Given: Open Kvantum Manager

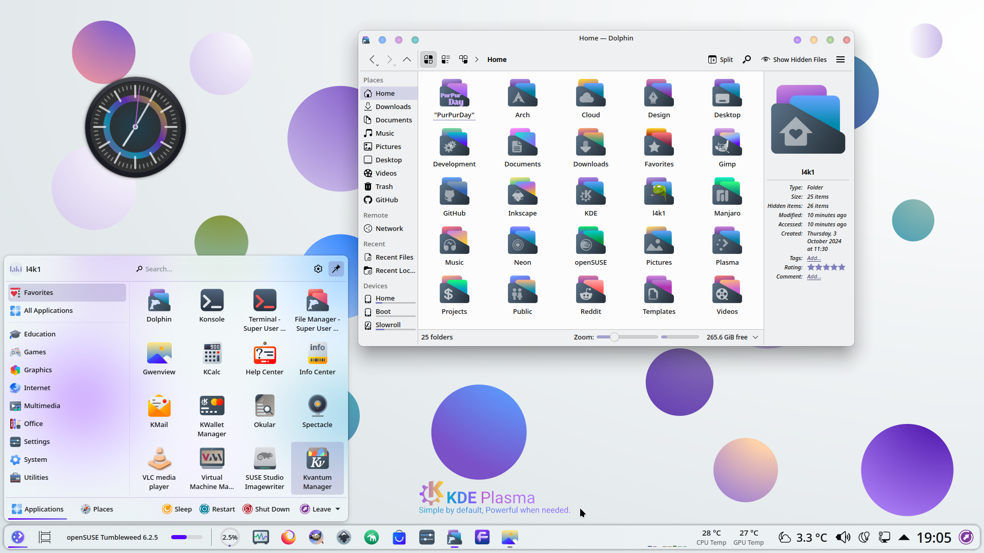Looking at the screenshot, I should click(317, 469).
